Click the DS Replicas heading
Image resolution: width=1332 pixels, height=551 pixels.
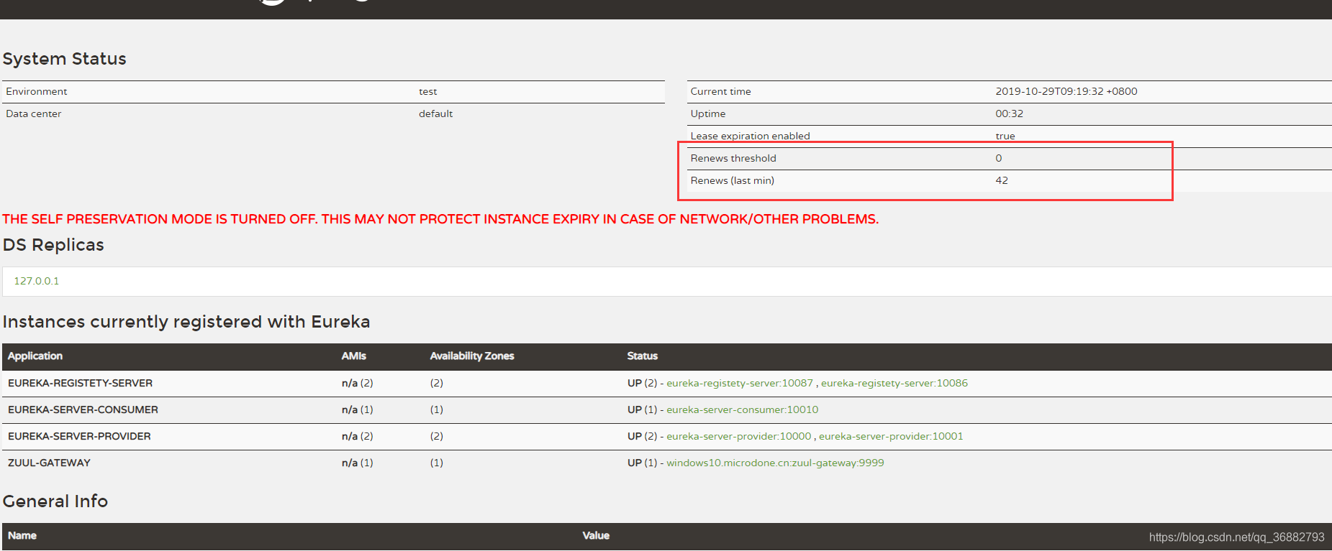53,245
